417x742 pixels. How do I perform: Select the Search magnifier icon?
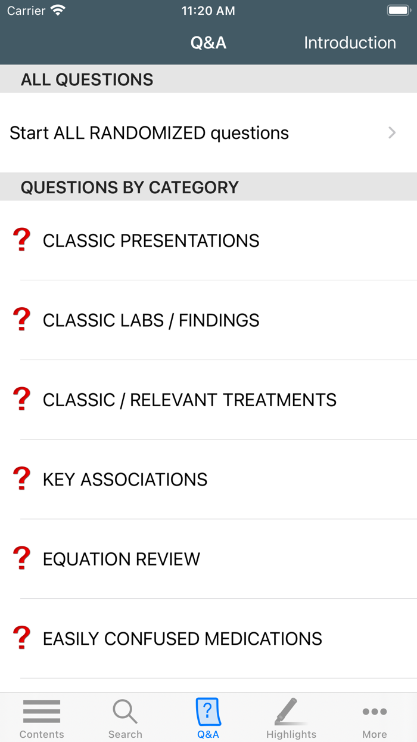[125, 711]
